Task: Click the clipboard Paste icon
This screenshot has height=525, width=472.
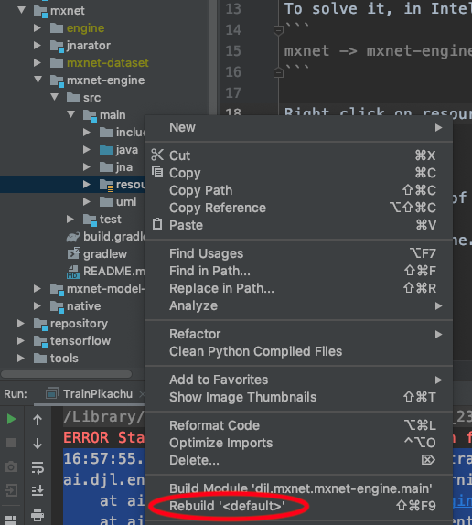Action: 157,224
